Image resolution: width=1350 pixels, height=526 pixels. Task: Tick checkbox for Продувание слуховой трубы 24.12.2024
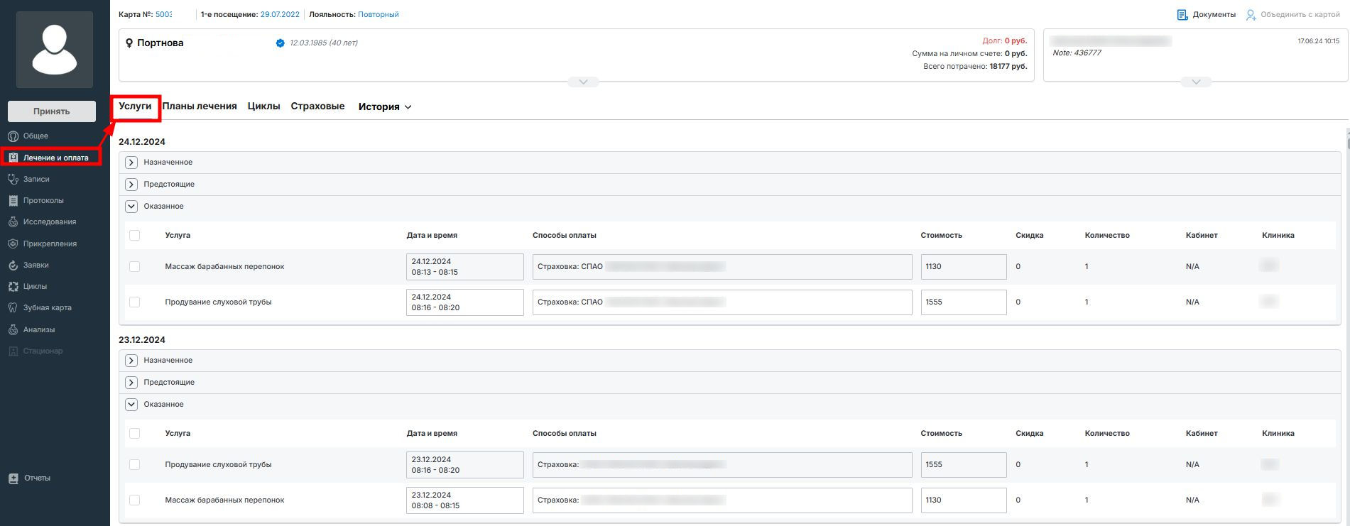click(135, 302)
